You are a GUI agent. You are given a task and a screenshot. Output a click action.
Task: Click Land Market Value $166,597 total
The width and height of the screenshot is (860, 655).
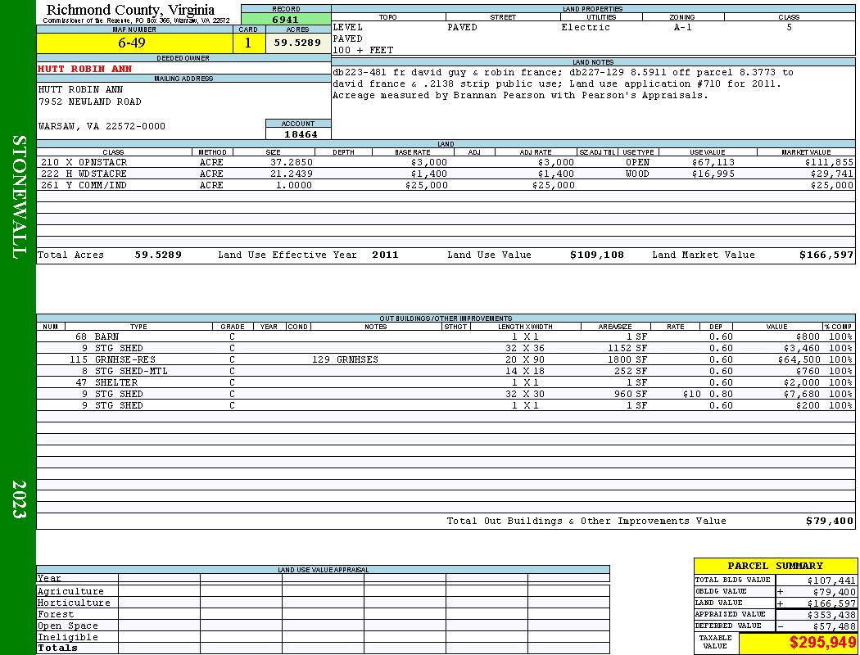point(826,255)
